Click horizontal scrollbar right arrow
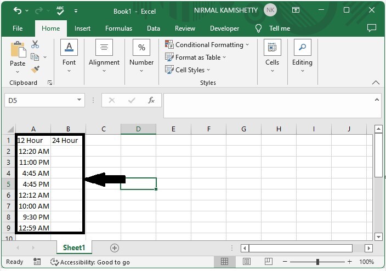Viewport: 386px width, 271px height. (x=368, y=248)
